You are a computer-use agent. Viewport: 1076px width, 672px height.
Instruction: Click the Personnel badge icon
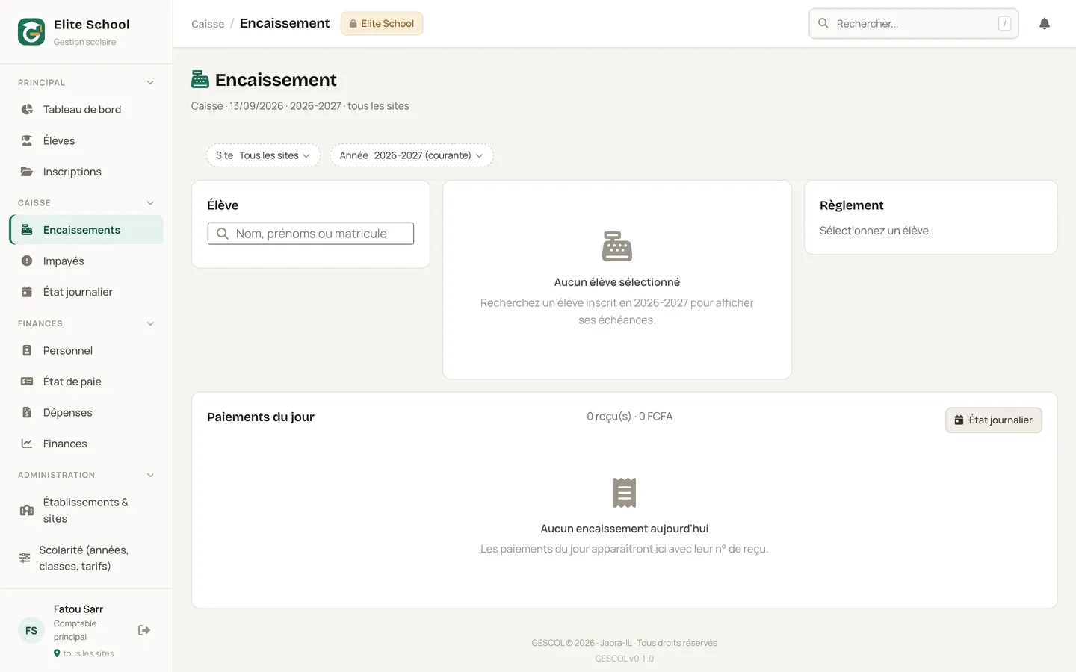coord(27,350)
